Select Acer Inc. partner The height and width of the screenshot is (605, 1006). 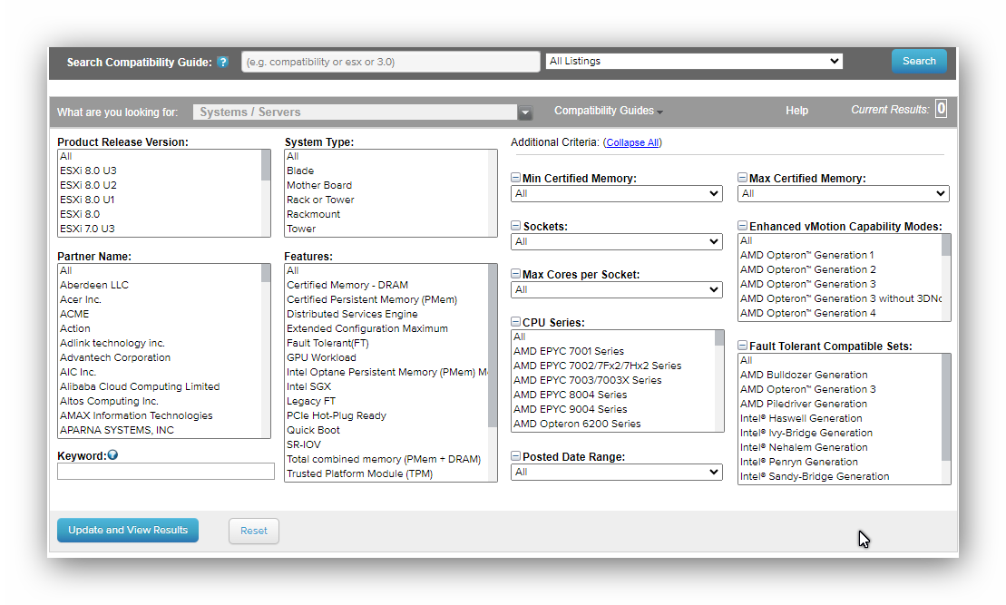tap(80, 299)
